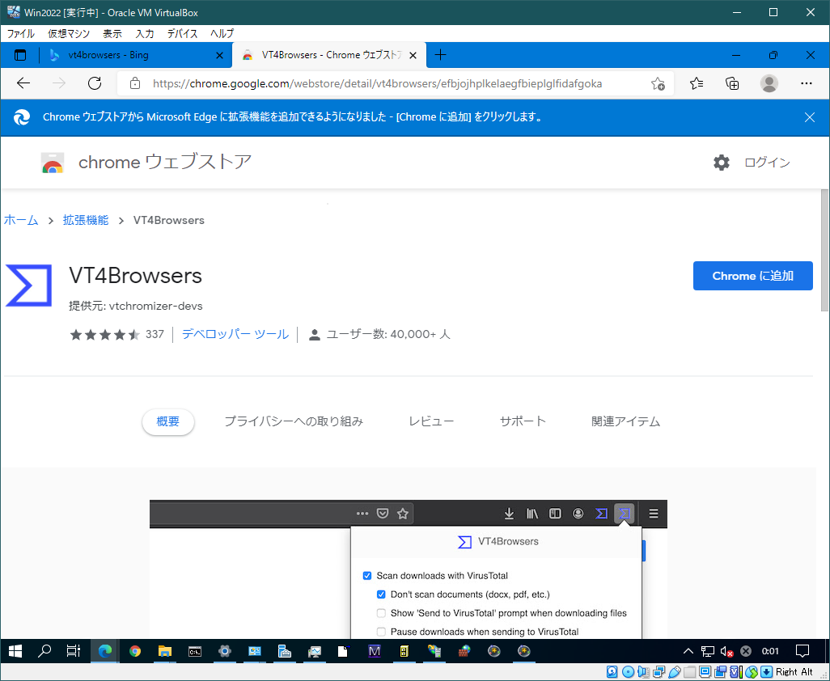Select the VT4Browsers Chrome web store tab
Image resolution: width=830 pixels, height=681 pixels.
click(x=328, y=55)
